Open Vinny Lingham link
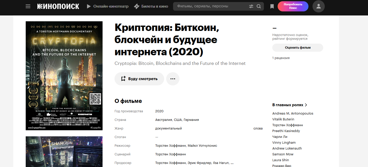Image resolution: width=368 pixels, height=167 pixels. click(x=284, y=143)
